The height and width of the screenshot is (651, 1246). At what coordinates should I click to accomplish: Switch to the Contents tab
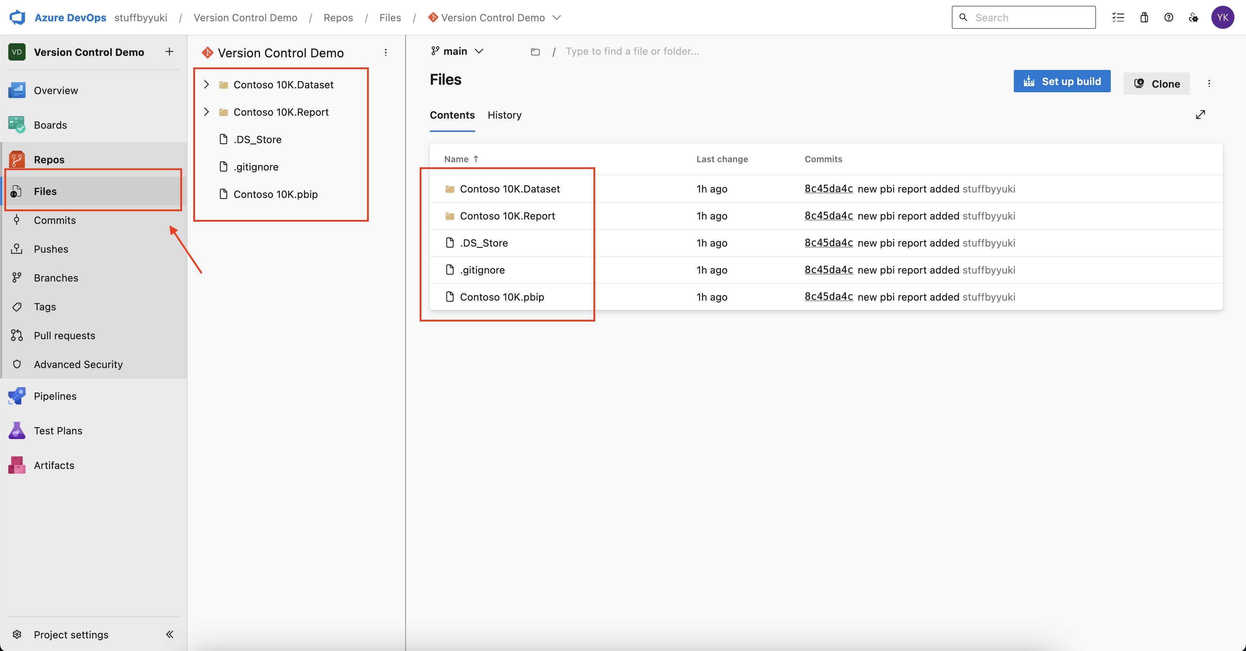(452, 115)
